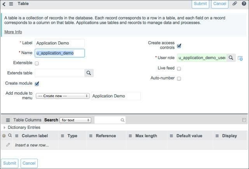This screenshot has width=249, height=169.
Task: Sort by the Reference column header
Action: pyautogui.click(x=106, y=136)
